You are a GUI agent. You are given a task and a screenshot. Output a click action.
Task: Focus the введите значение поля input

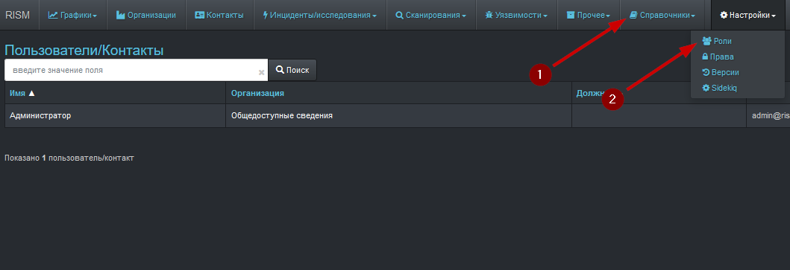click(x=132, y=70)
